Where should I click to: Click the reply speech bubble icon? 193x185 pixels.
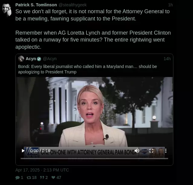coord(18,177)
